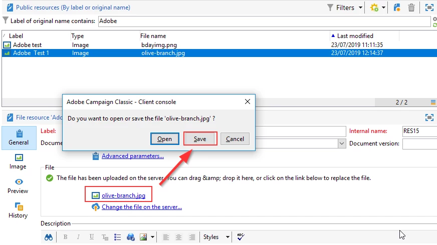The height and width of the screenshot is (245, 437).
Task: Maximize the File resource pane icon
Action: coord(429,117)
